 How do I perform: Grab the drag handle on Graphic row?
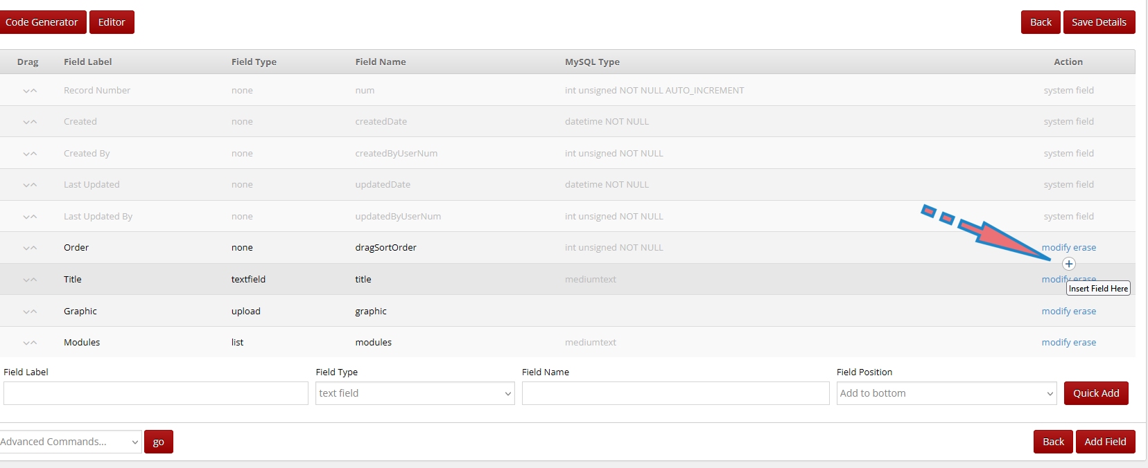(29, 312)
